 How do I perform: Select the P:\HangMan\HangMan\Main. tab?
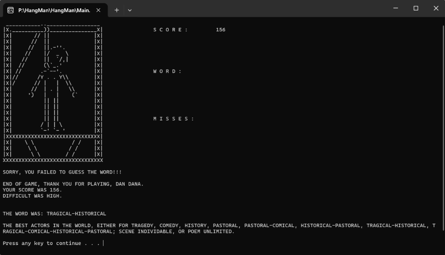55,10
